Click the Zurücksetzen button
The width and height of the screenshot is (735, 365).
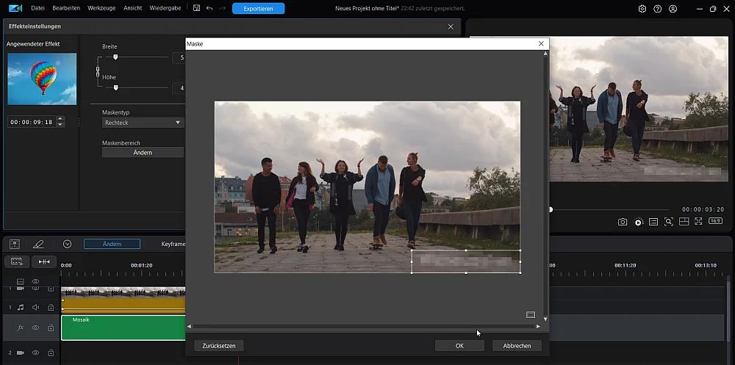click(219, 345)
